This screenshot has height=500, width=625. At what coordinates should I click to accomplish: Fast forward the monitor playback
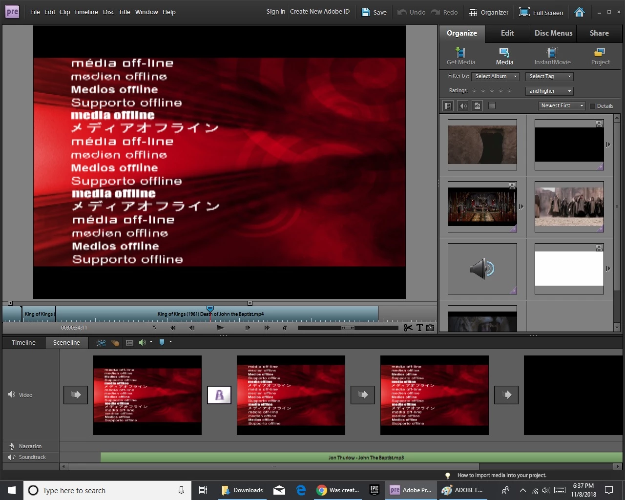(267, 328)
